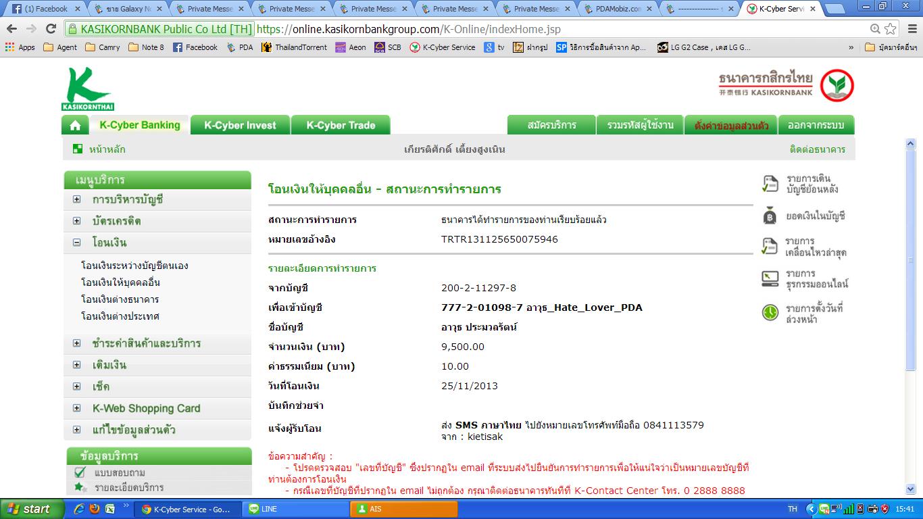
Task: Bookmark this page with the star icon
Action: [891, 29]
